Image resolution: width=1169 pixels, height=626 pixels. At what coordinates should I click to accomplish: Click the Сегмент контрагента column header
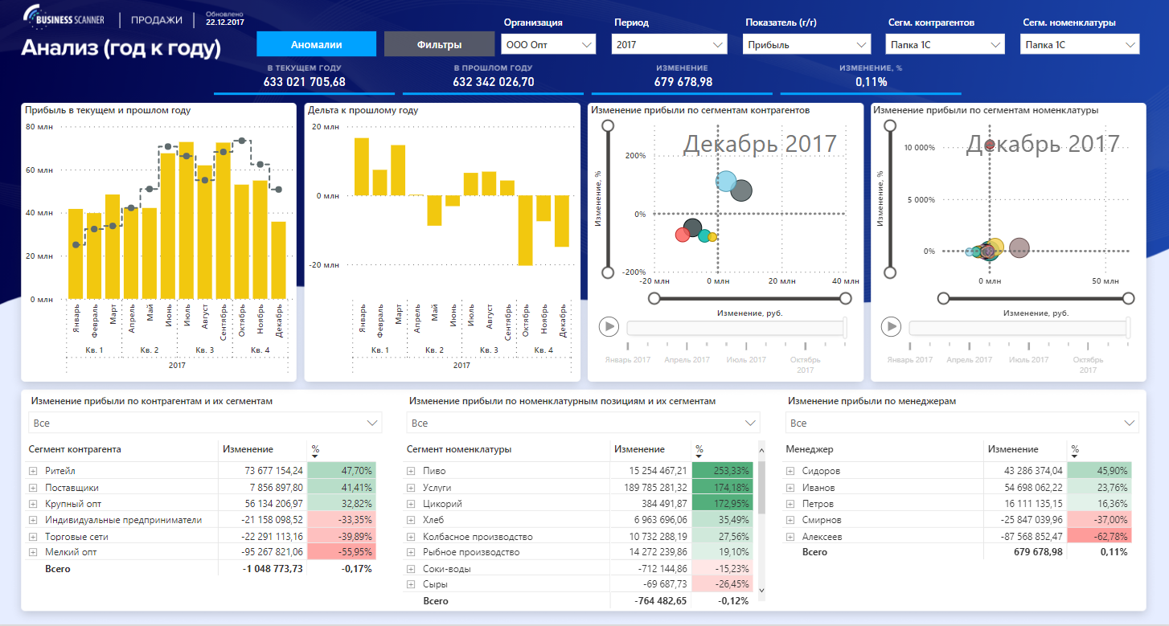click(x=75, y=449)
